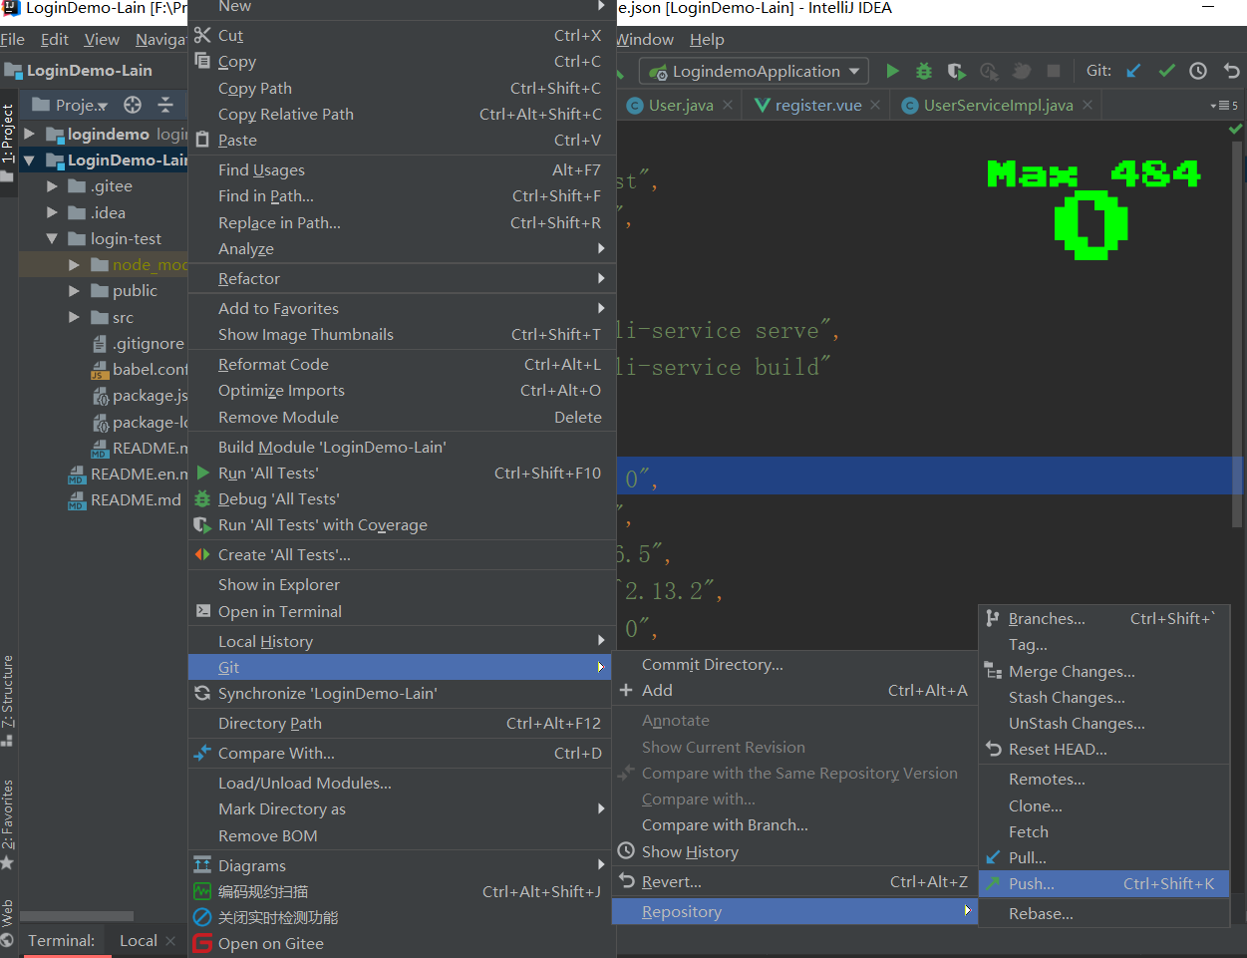Click the Git Commit green checkmark icon
The height and width of the screenshot is (958, 1247).
coord(1166,71)
